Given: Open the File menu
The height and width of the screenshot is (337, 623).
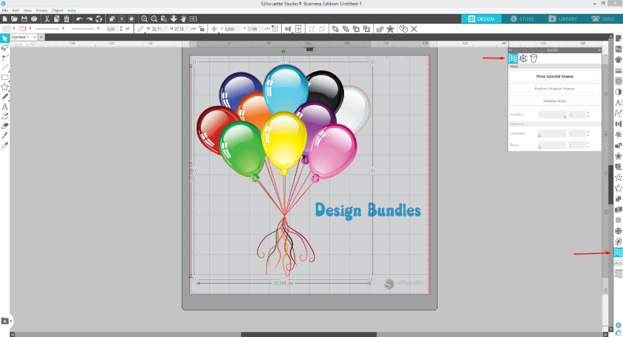Looking at the screenshot, I should (x=4, y=10).
